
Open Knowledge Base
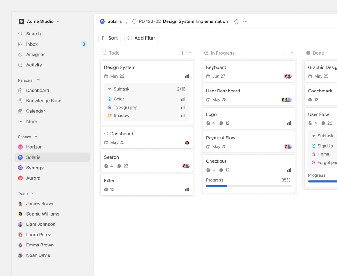tap(52, 101)
